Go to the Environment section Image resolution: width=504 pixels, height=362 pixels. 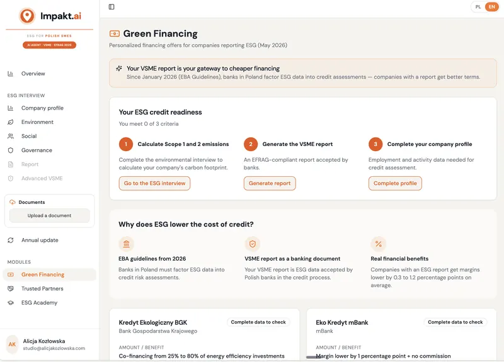click(x=50, y=122)
